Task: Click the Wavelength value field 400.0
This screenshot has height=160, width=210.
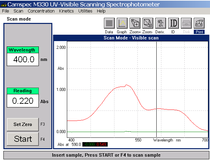Action: point(23,60)
